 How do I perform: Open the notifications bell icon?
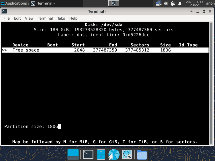[x=180, y=3]
